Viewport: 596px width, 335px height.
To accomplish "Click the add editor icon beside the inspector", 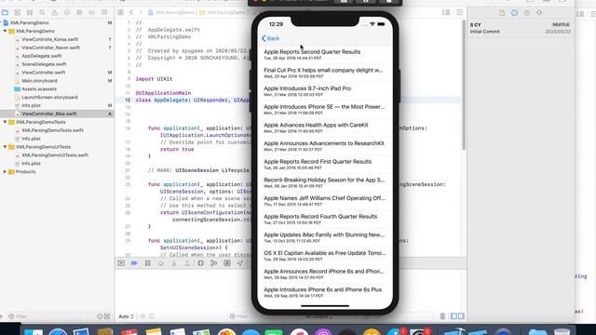I will point(460,12).
